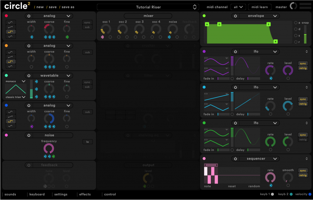Screen dimensions: 313x200
Task: Select sine waveform icon in oscillator 1
Action: tap(11, 22)
